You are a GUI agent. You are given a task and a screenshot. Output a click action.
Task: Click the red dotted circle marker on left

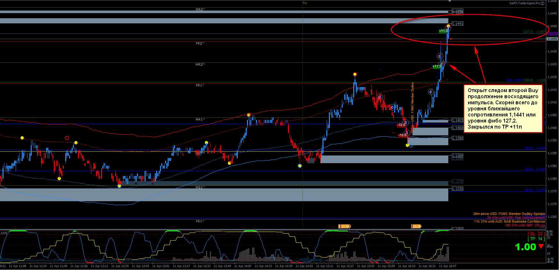pyautogui.click(x=67, y=138)
